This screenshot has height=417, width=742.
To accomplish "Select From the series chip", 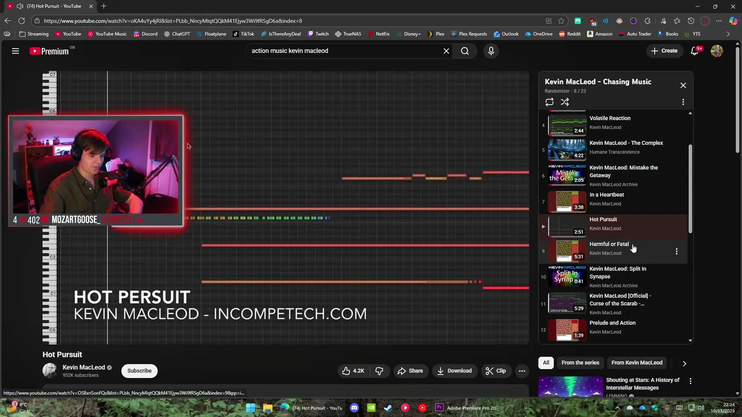I will pos(580,363).
